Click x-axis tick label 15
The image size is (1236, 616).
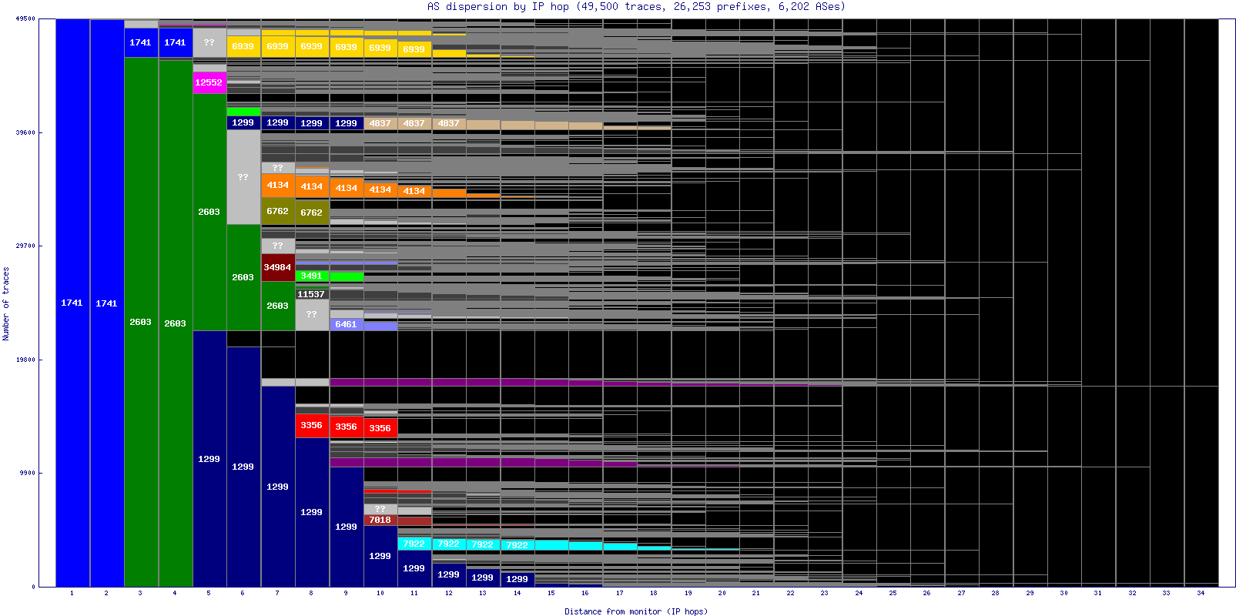point(551,593)
